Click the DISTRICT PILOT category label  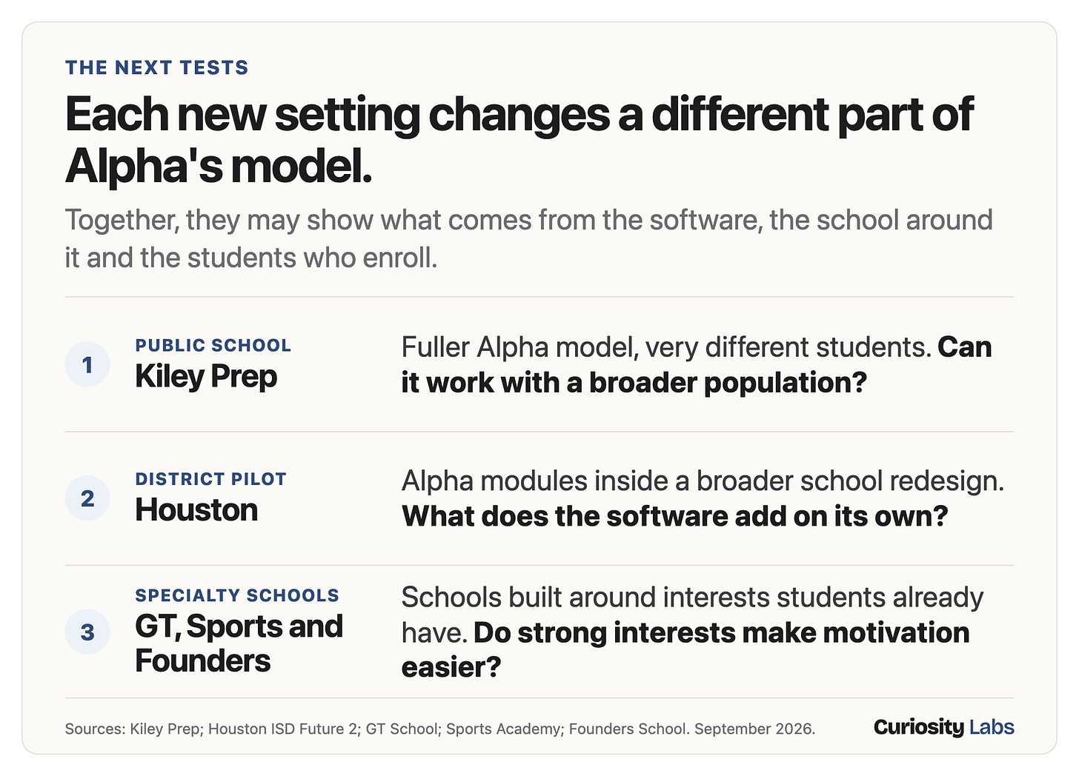pyautogui.click(x=210, y=479)
